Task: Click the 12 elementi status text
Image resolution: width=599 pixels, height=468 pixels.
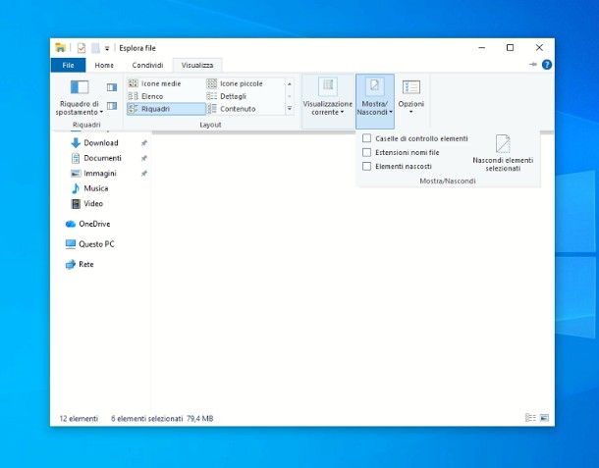Action: point(79,418)
